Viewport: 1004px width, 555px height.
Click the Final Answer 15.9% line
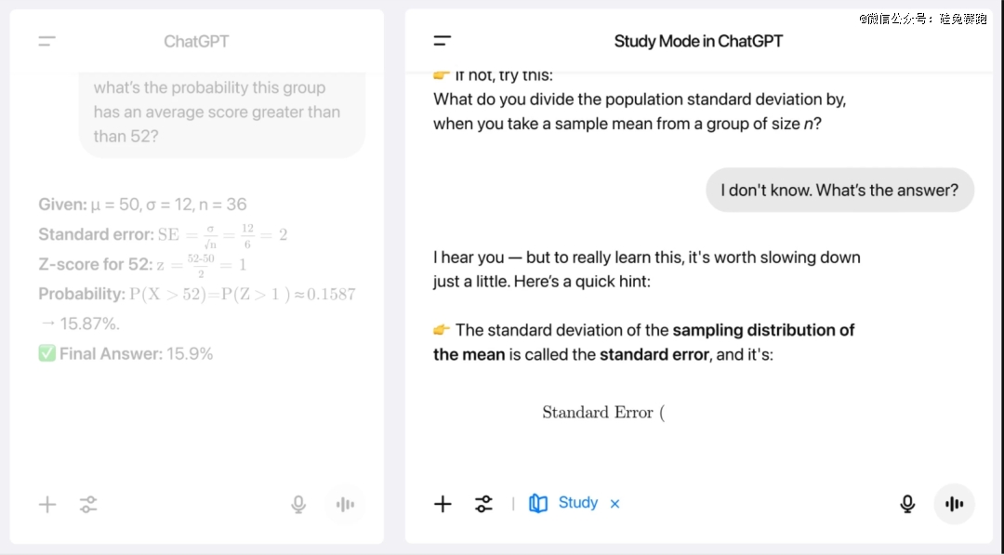coord(125,353)
